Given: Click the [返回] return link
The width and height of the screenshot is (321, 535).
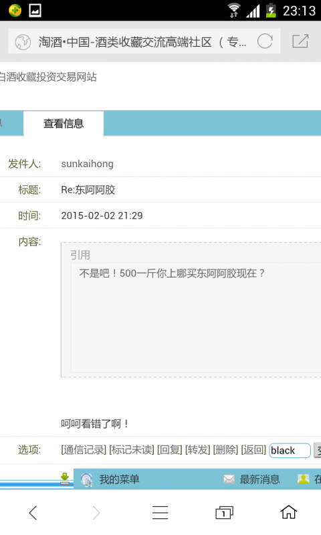Looking at the screenshot, I should [x=253, y=449].
